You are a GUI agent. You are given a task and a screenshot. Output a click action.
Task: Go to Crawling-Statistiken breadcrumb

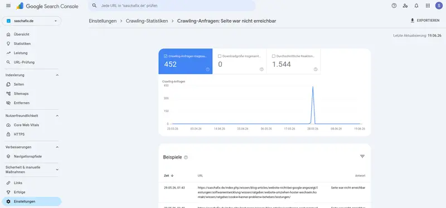pyautogui.click(x=147, y=21)
